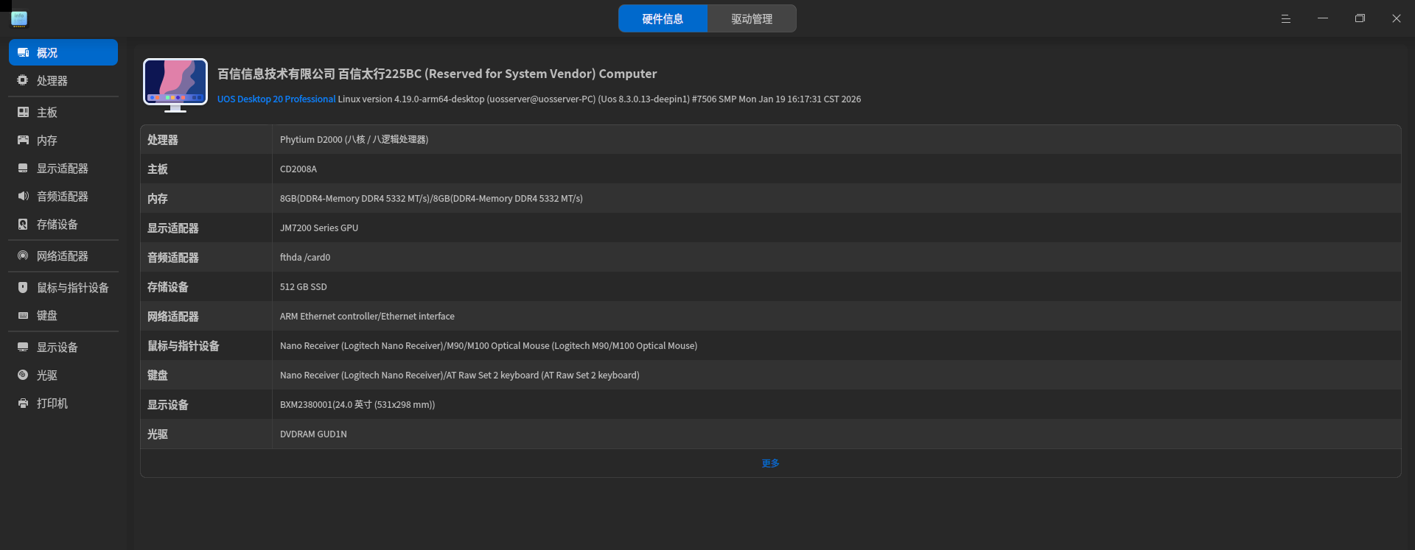This screenshot has width=1415, height=550.
Task: Select the keyboard (键盘) sidebar icon
Action: click(23, 316)
